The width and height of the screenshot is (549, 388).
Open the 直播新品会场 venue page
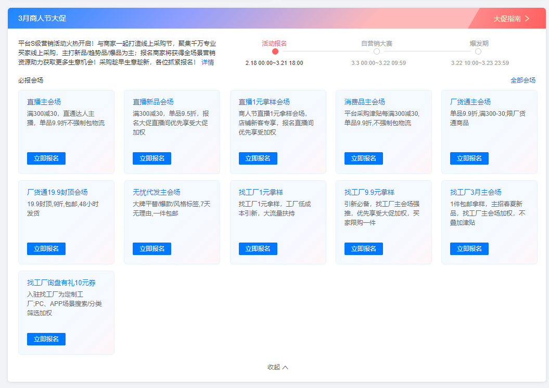pyautogui.click(x=154, y=102)
